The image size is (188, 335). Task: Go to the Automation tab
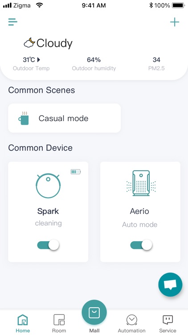tap(131, 323)
